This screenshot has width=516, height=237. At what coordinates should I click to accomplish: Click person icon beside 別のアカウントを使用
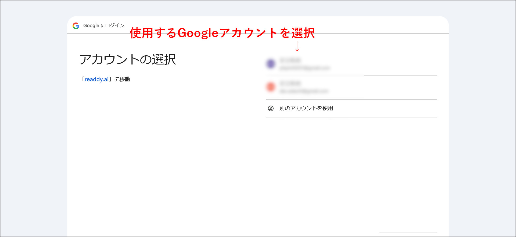271,108
